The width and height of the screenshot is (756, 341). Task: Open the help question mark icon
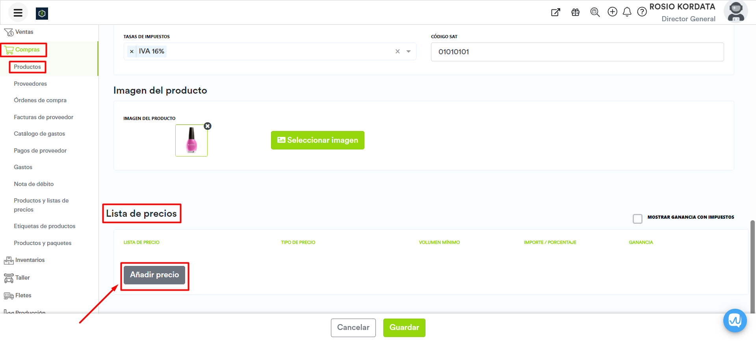click(642, 12)
